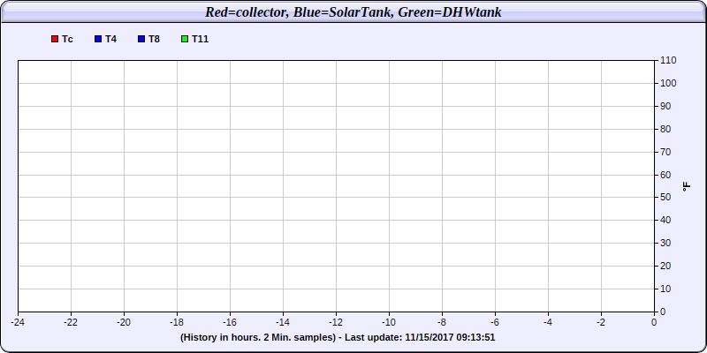Click the blue T8 legend swatch
This screenshot has width=707, height=353.
tap(141, 39)
